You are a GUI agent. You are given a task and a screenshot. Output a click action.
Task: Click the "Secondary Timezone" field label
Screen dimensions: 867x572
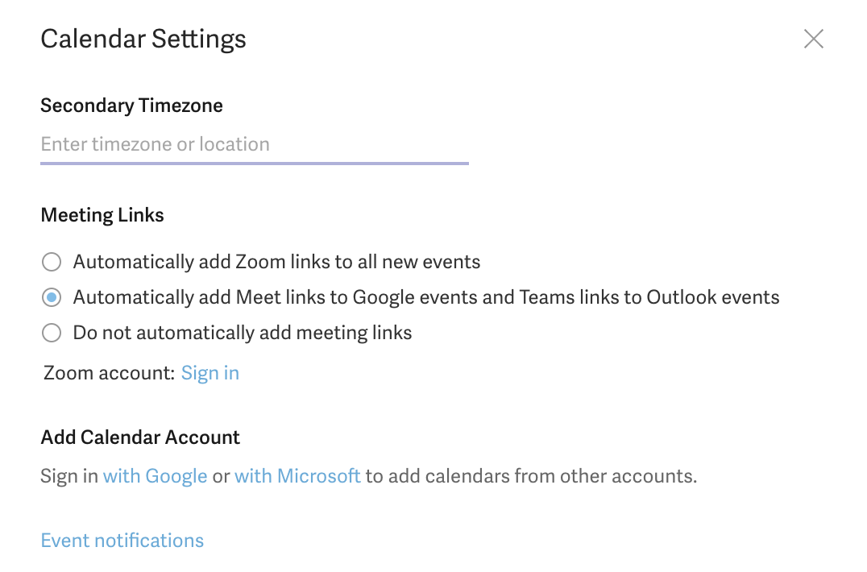point(131,106)
